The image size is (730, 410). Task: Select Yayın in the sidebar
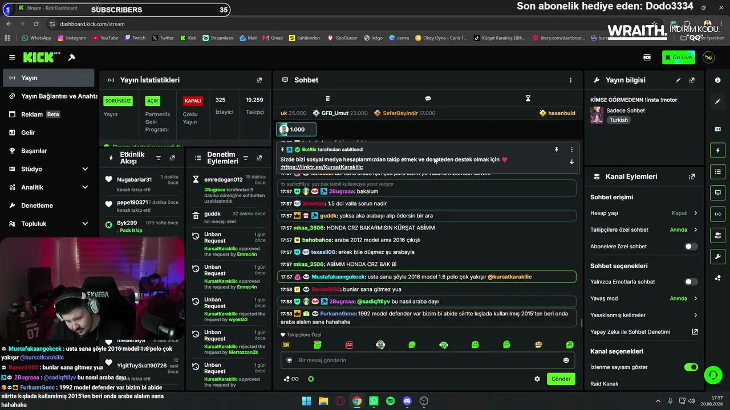click(48, 78)
